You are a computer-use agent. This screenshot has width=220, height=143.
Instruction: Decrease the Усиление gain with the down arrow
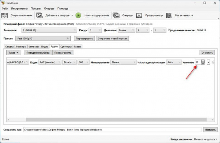tap(203, 64)
